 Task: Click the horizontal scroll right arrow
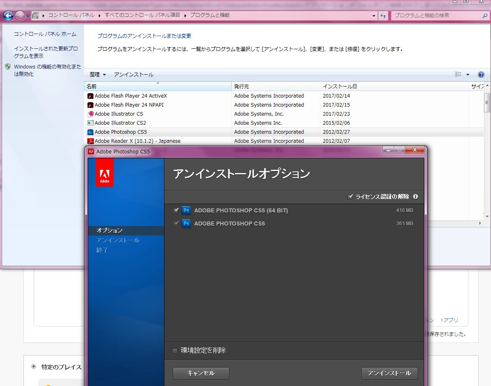[480, 223]
